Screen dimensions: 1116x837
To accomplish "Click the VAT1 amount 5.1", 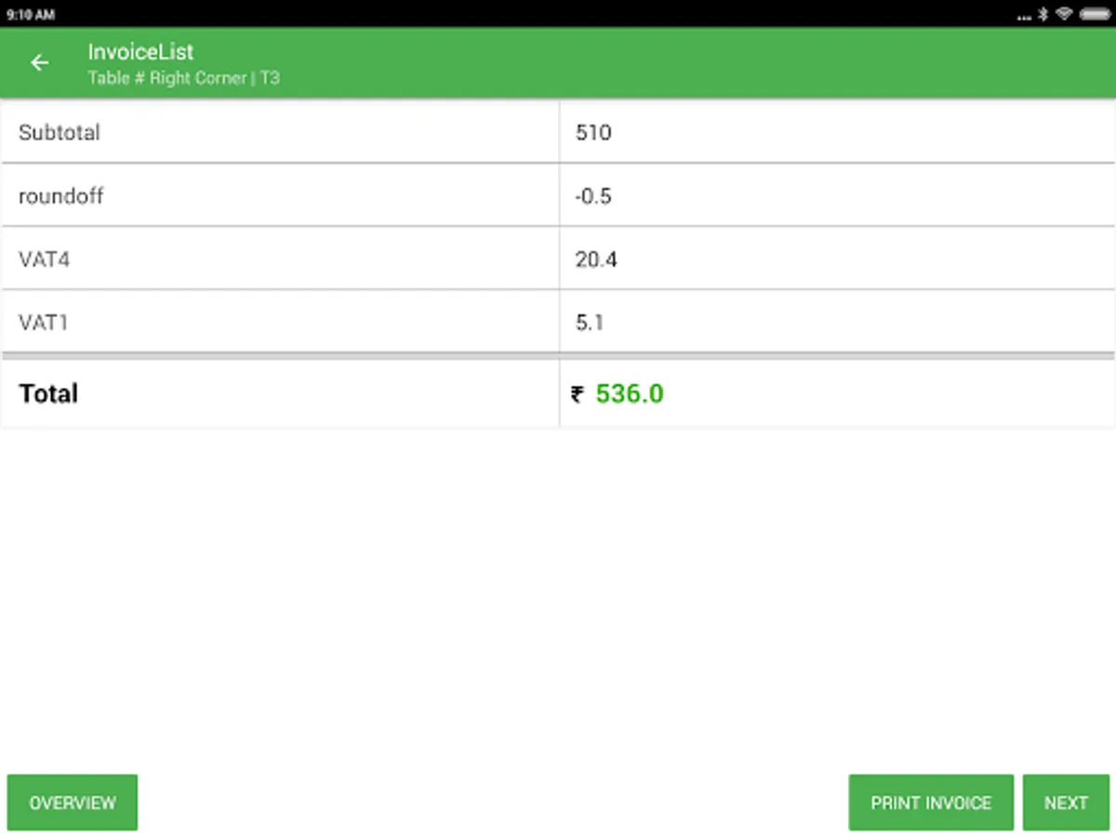I will [590, 323].
